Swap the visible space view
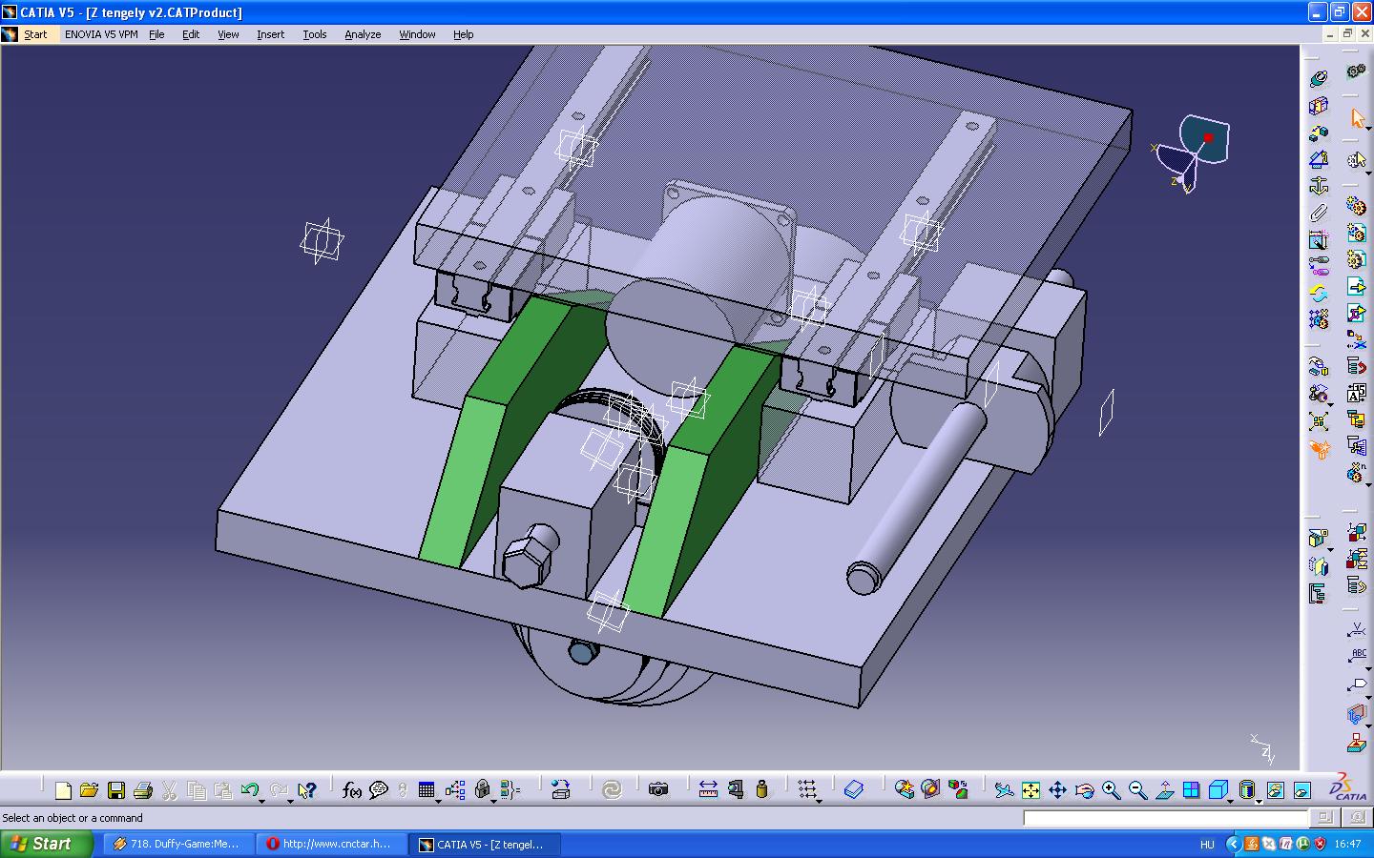This screenshot has width=1374, height=858. [x=1302, y=790]
